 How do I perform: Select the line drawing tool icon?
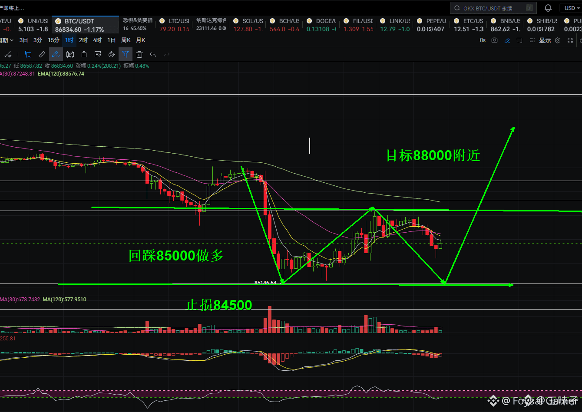click(8, 55)
